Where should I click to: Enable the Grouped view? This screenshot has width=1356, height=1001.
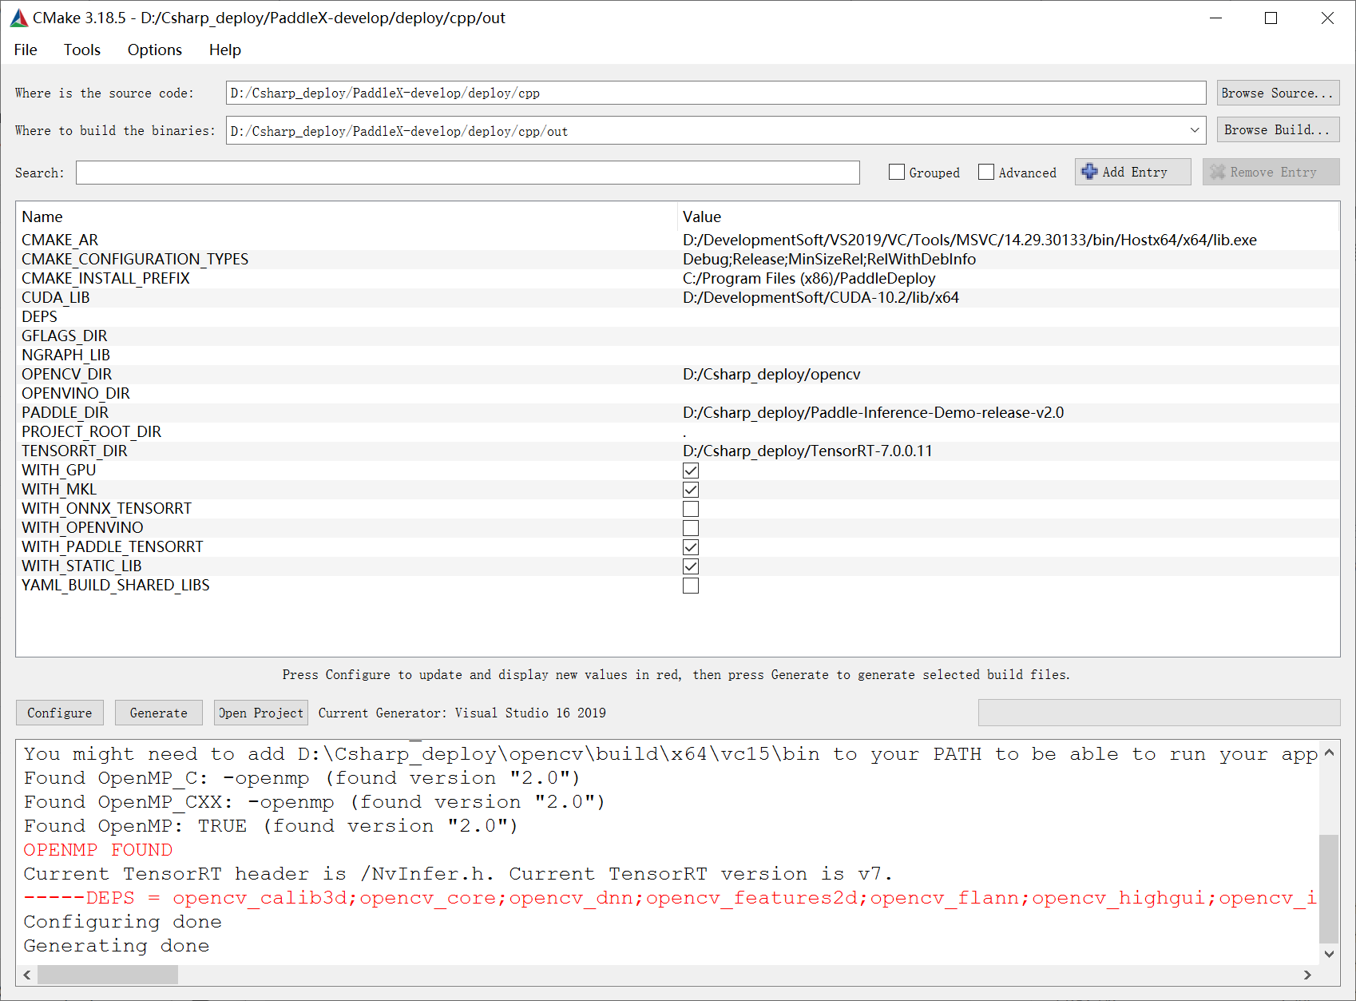[896, 172]
